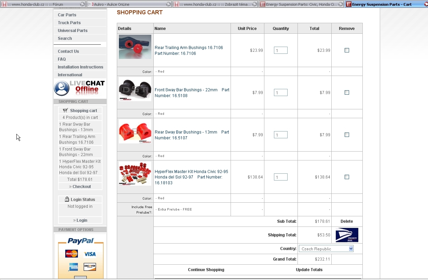Open the Country dropdown showing Czech Republic
428x280 pixels.
[x=326, y=249]
